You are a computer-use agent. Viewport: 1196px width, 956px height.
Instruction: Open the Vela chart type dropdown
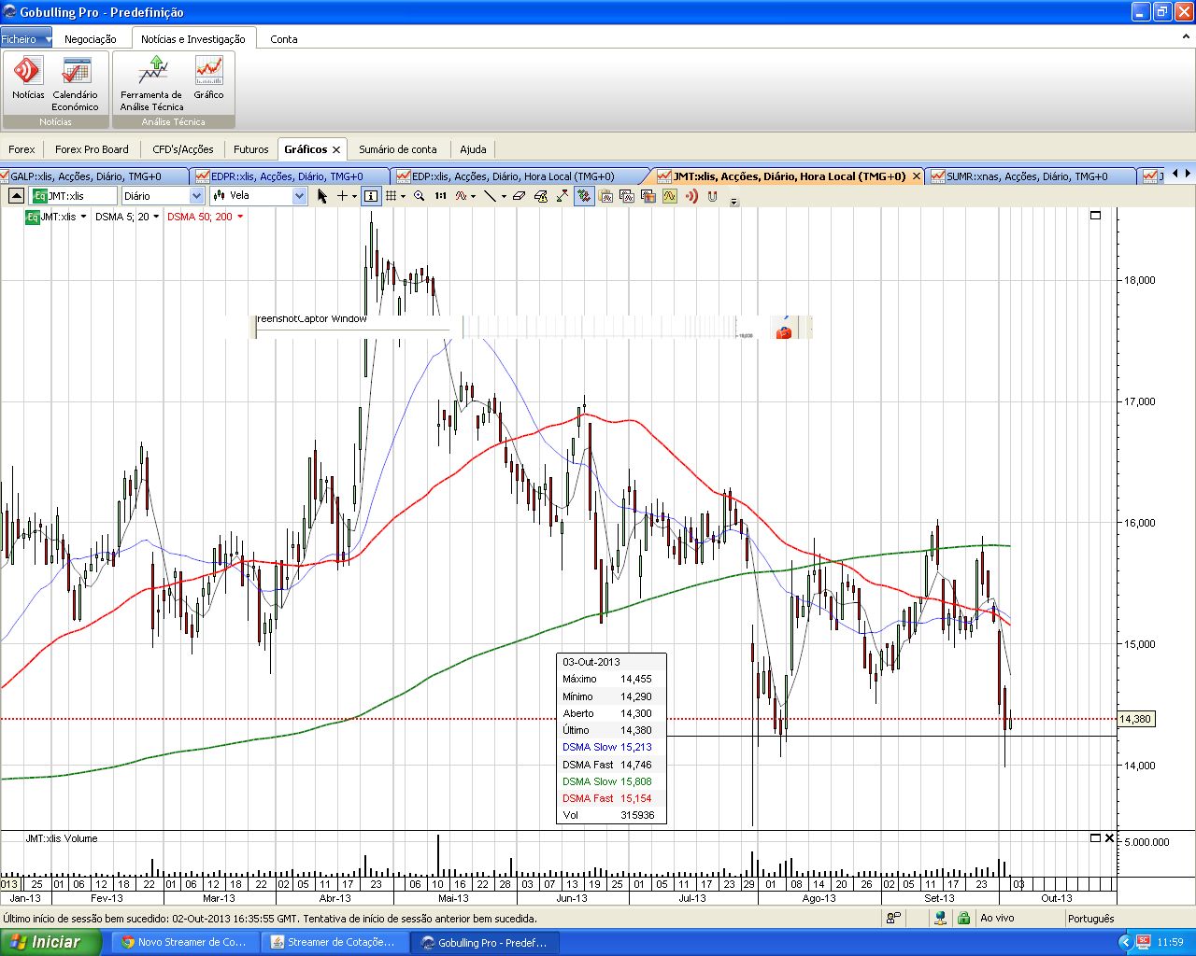[299, 196]
